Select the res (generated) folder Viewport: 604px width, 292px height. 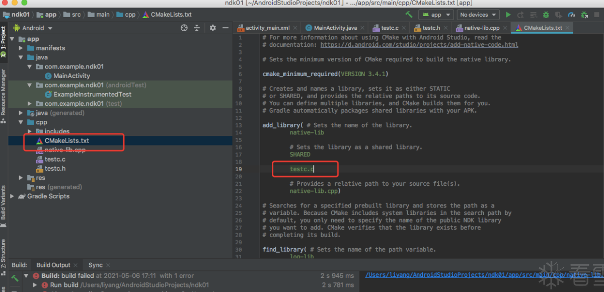54,187
